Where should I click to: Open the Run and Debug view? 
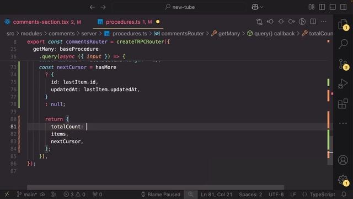(343, 83)
